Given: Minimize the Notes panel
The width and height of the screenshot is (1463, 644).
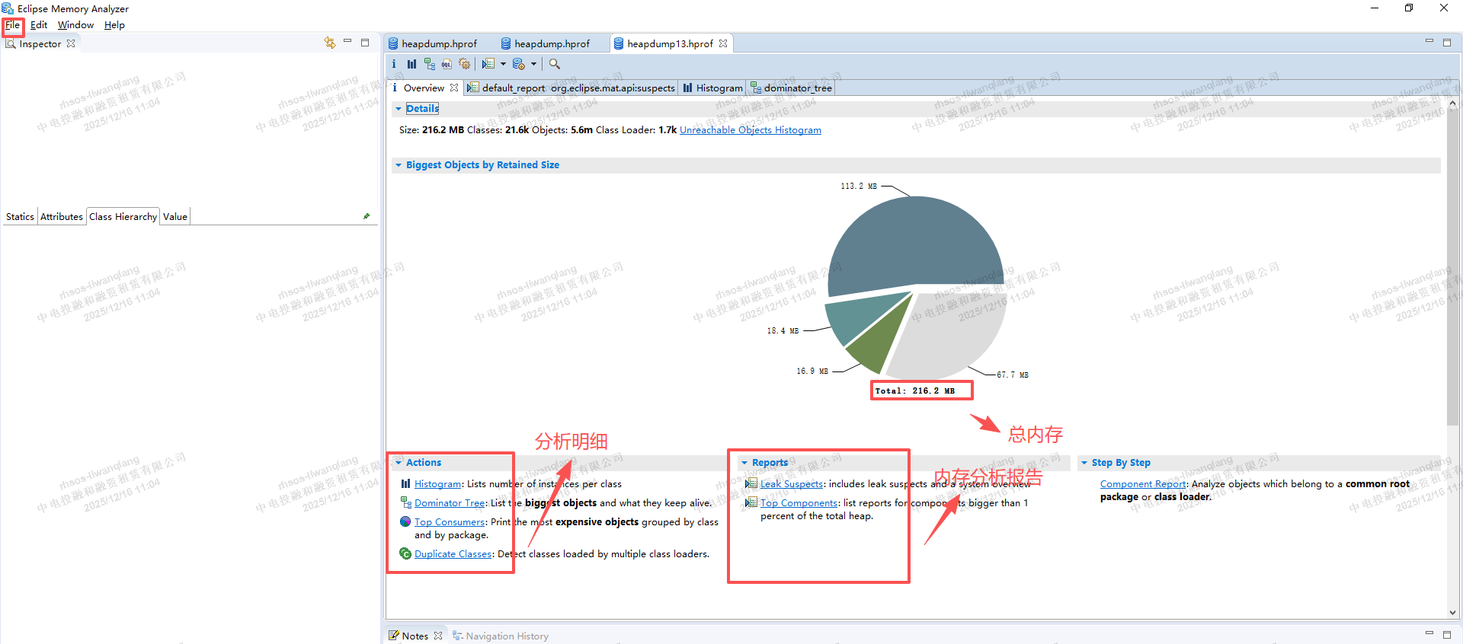Looking at the screenshot, I should coord(1429,633).
